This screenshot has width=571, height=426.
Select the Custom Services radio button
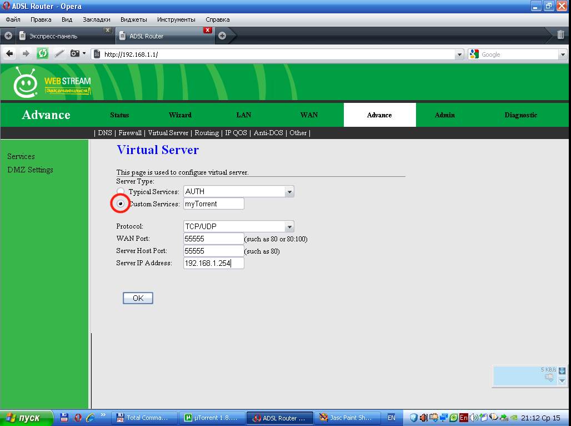[121, 204]
